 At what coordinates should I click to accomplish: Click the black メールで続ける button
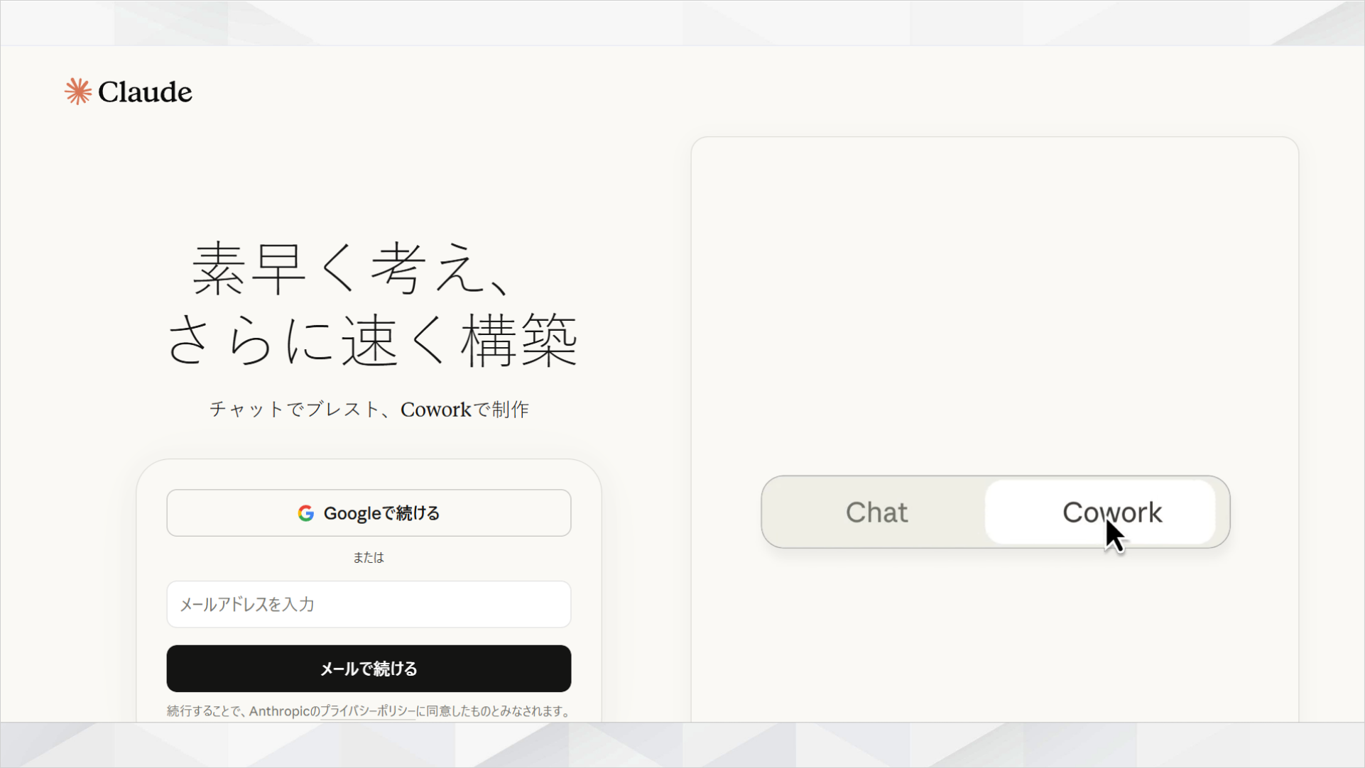[x=369, y=669]
